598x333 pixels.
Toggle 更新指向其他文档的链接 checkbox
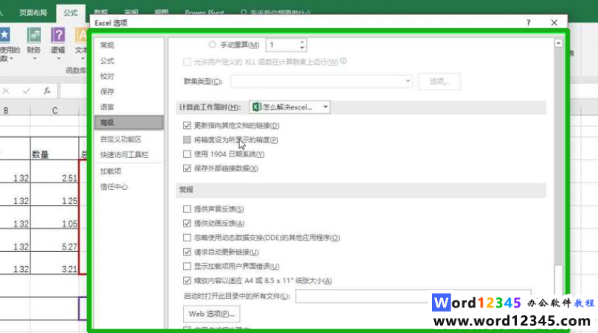(x=187, y=125)
